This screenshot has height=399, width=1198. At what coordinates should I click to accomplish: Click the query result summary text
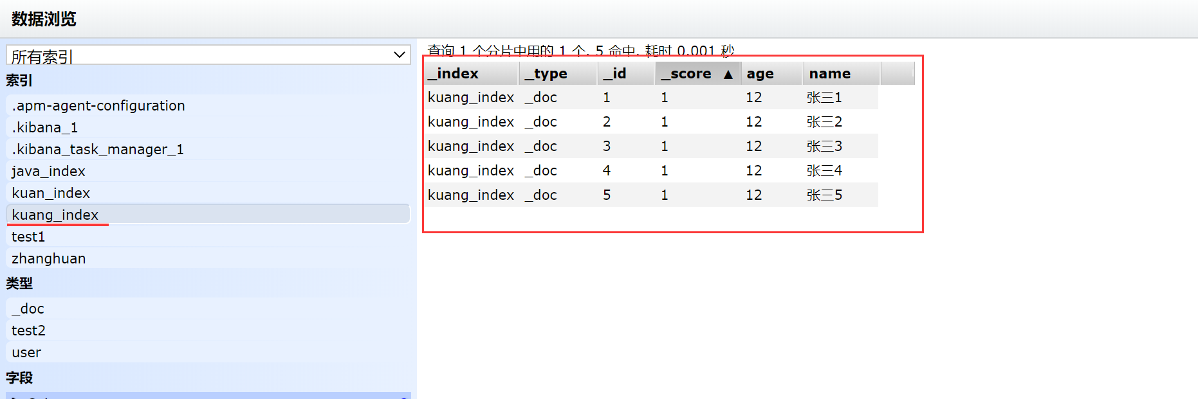(581, 50)
